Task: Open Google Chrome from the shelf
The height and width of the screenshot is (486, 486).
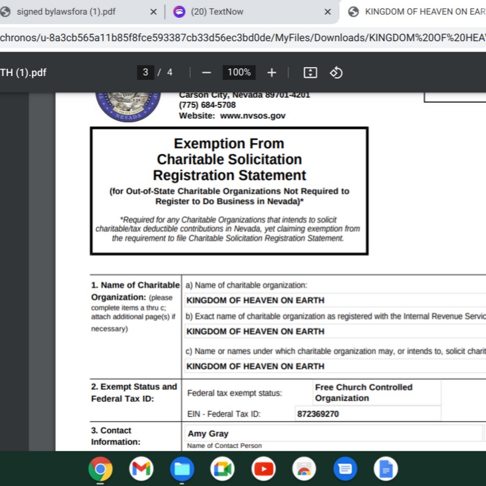Action: pyautogui.click(x=100, y=469)
